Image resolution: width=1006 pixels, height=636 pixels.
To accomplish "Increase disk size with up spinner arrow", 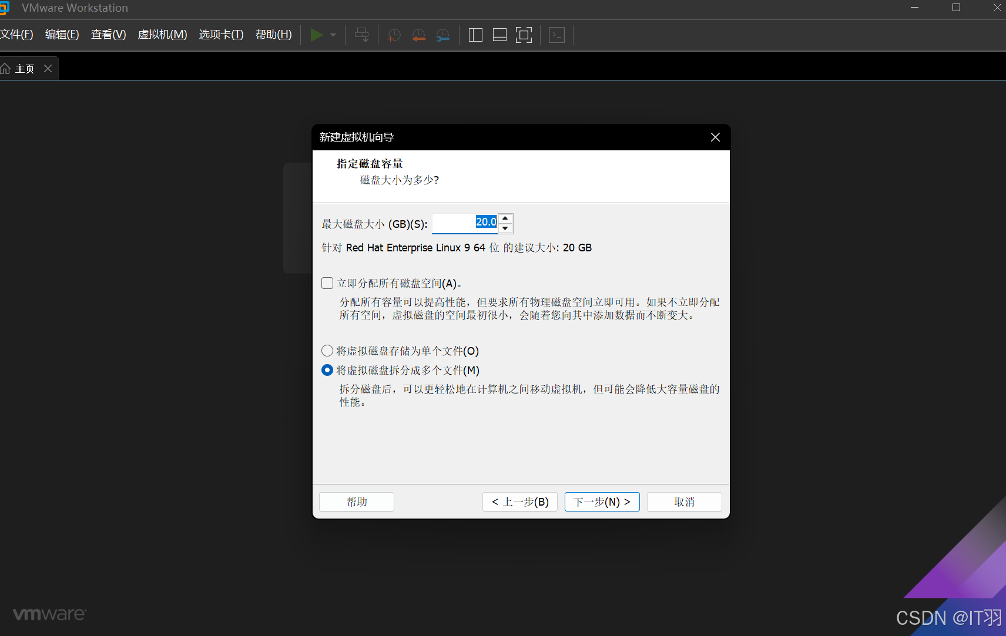I will pyautogui.click(x=505, y=218).
